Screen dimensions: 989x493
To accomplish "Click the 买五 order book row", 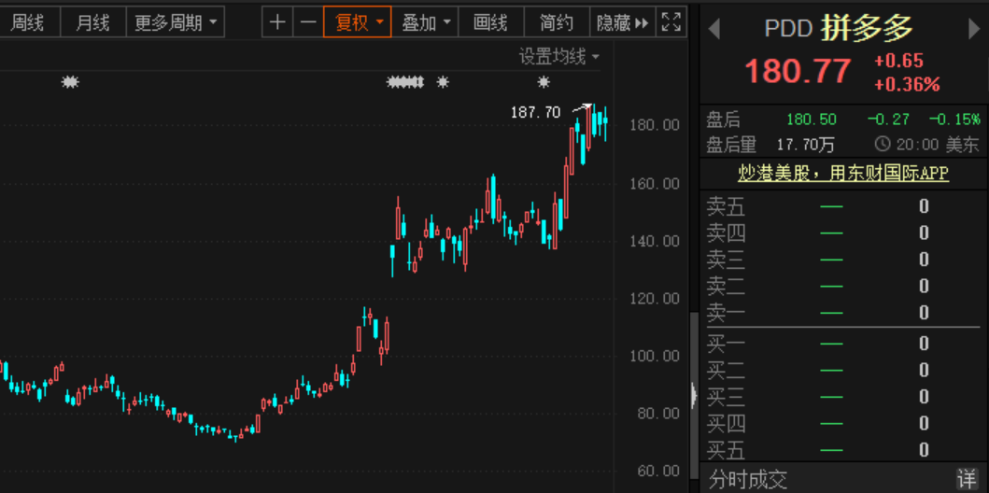I will click(x=843, y=450).
